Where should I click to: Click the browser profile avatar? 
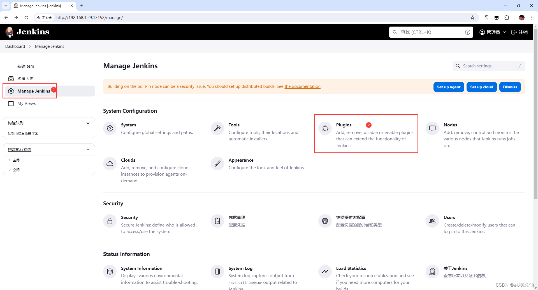[521, 18]
